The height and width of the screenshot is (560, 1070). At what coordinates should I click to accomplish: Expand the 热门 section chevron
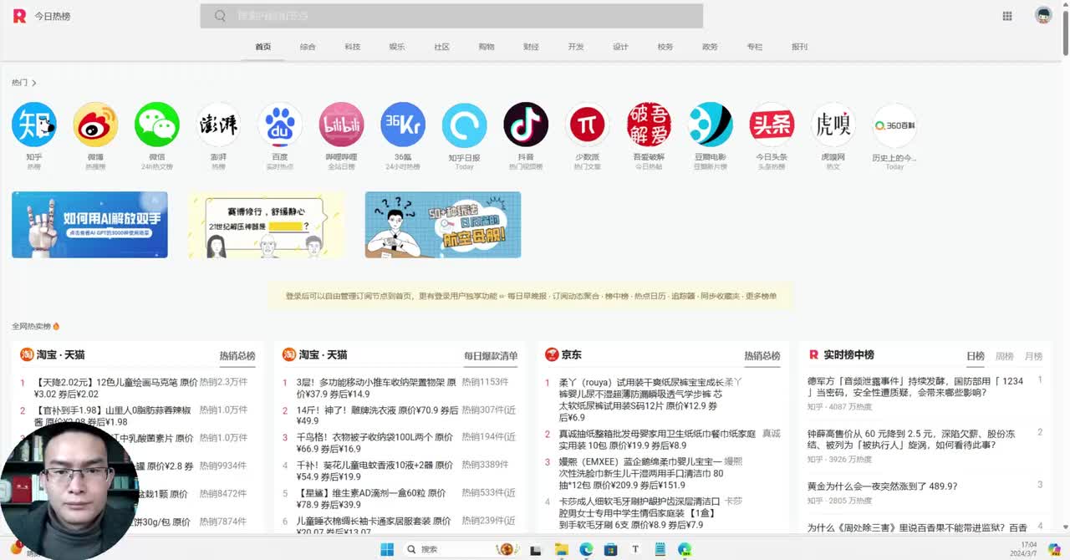pyautogui.click(x=33, y=83)
